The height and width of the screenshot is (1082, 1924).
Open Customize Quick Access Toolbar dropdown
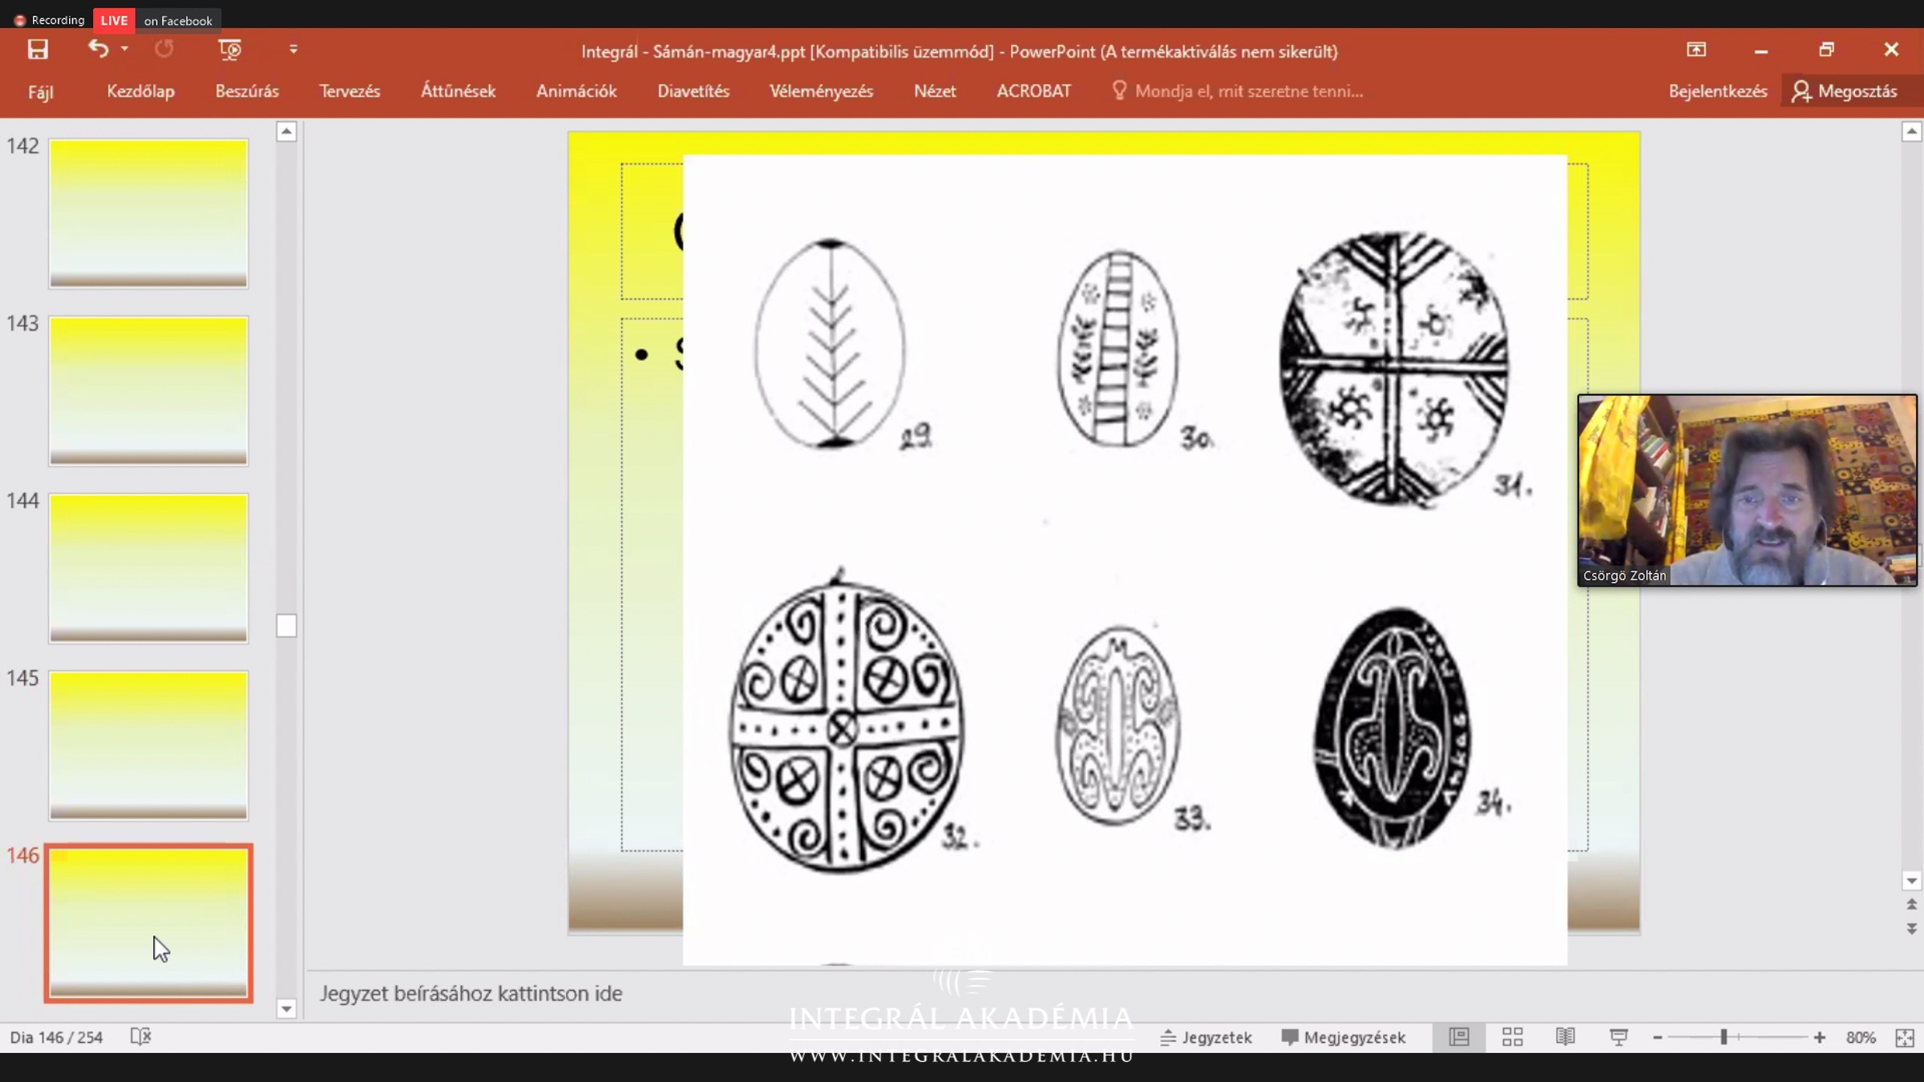tap(293, 50)
